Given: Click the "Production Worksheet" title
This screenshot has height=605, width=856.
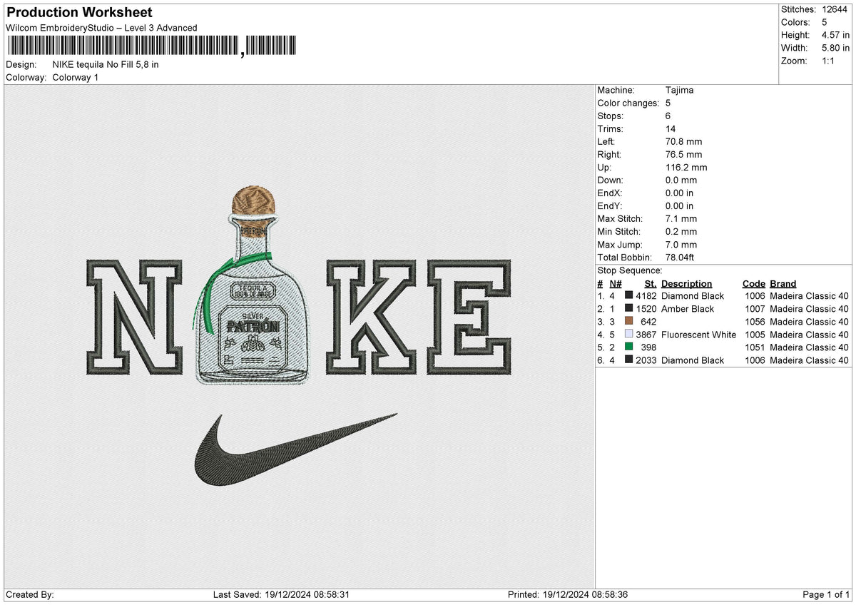Looking at the screenshot, I should pyautogui.click(x=79, y=13).
